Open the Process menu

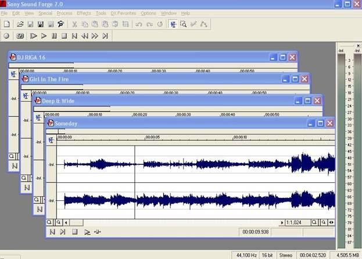[64, 13]
